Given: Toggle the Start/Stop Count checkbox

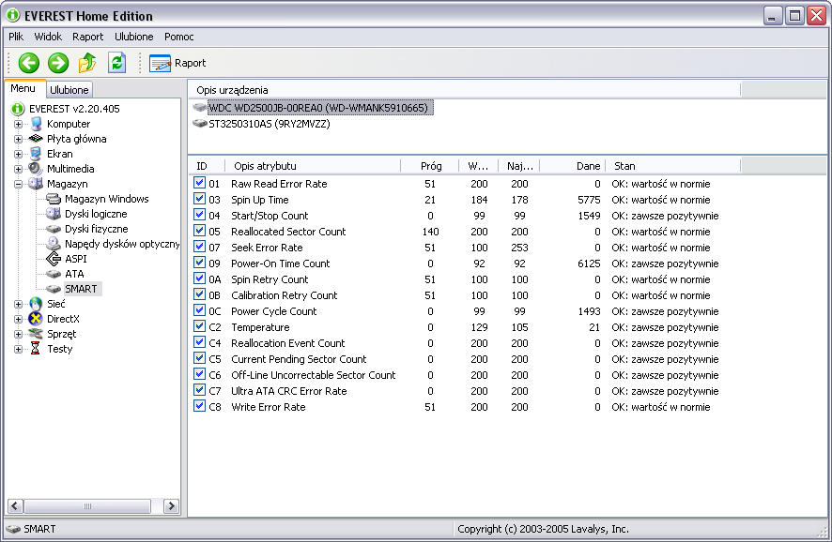Looking at the screenshot, I should point(199,215).
